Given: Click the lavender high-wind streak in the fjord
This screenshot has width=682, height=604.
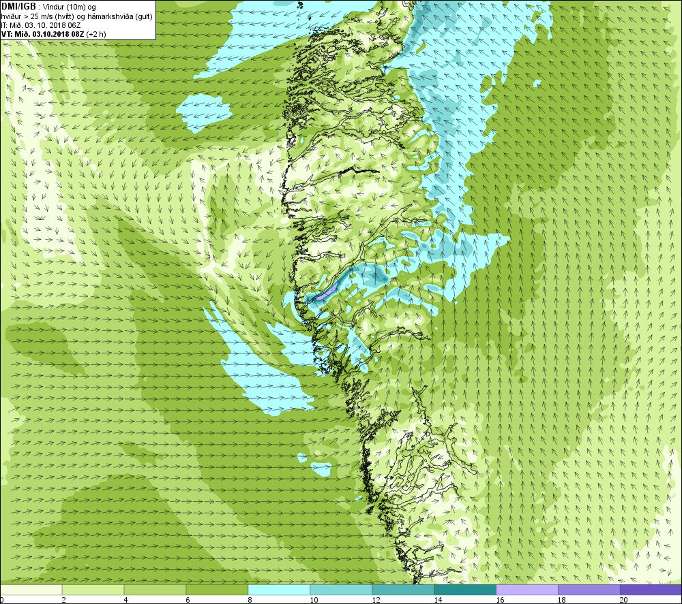Looking at the screenshot, I should point(327,292).
